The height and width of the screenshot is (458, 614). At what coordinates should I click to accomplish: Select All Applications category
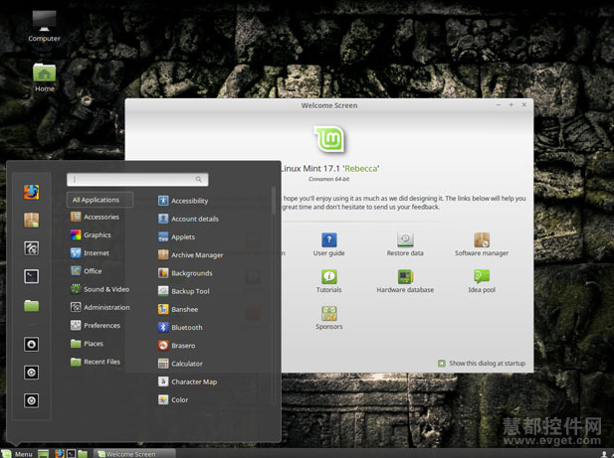pos(100,200)
